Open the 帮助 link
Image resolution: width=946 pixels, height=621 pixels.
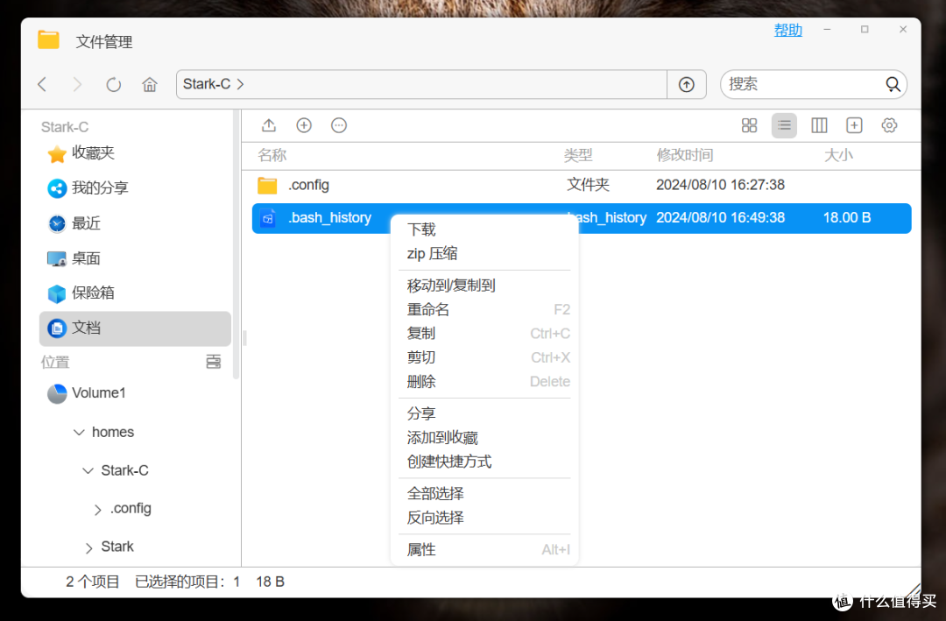tap(787, 29)
